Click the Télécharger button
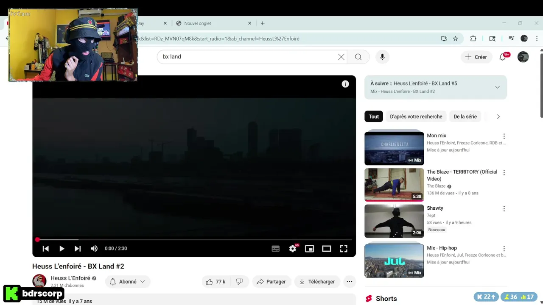543x305 pixels. click(x=317, y=282)
